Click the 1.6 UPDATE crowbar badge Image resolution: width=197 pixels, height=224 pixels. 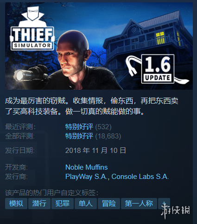(158, 69)
